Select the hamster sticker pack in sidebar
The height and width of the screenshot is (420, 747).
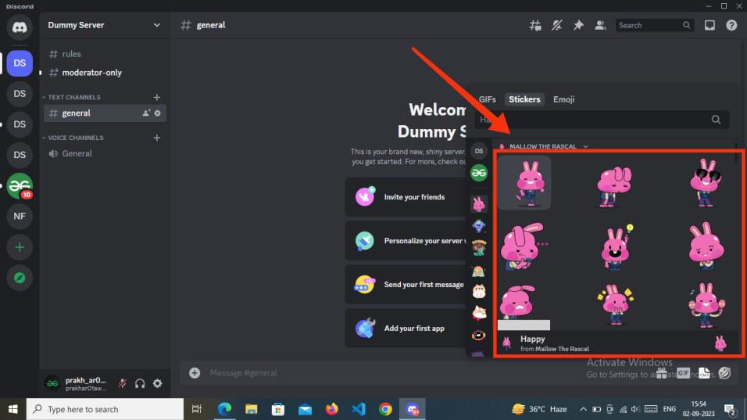479,291
